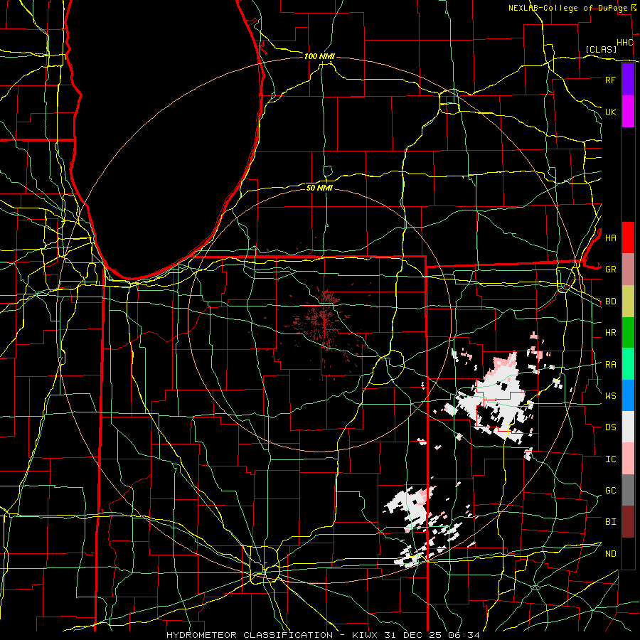Click the RF legend label

[x=610, y=80]
